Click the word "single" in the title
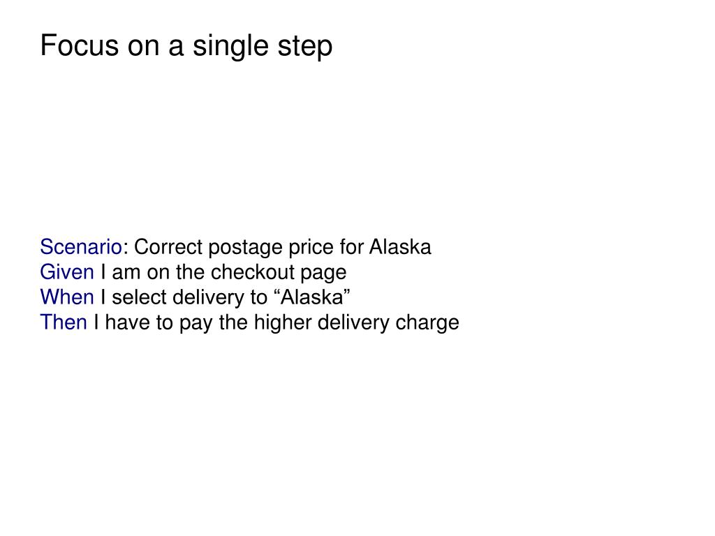715x536 pixels. (x=230, y=47)
